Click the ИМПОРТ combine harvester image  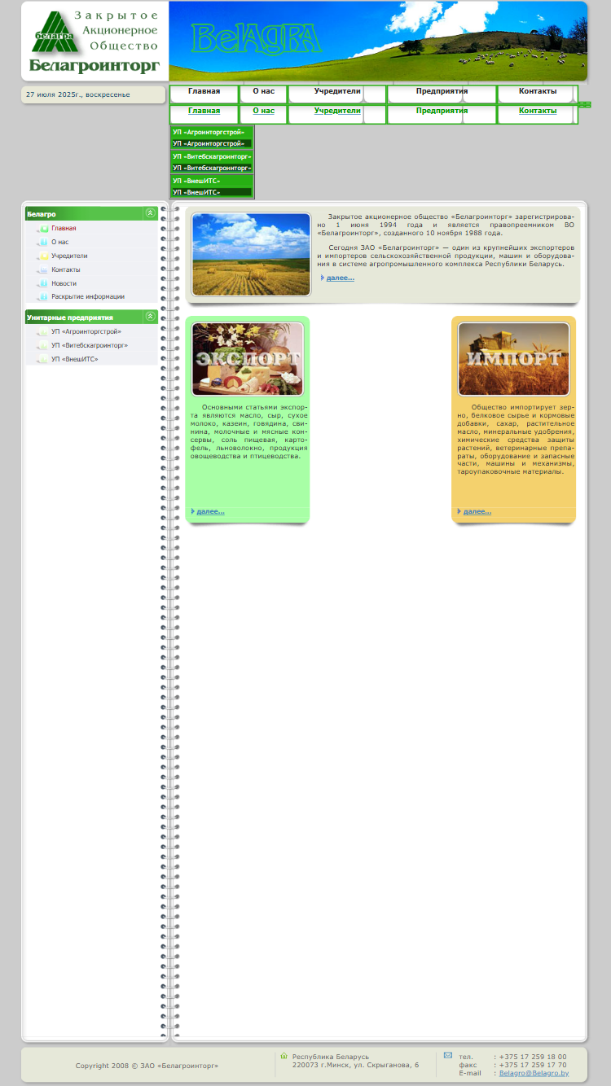pyautogui.click(x=514, y=359)
